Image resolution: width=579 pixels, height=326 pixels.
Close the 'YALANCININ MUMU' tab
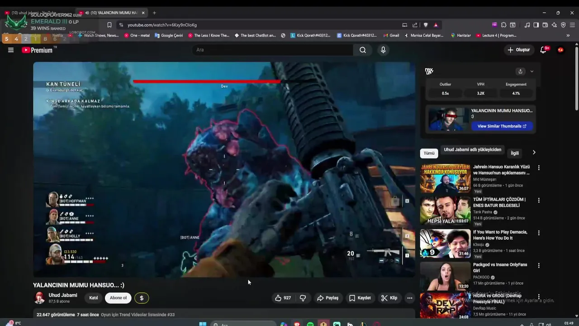point(143,13)
